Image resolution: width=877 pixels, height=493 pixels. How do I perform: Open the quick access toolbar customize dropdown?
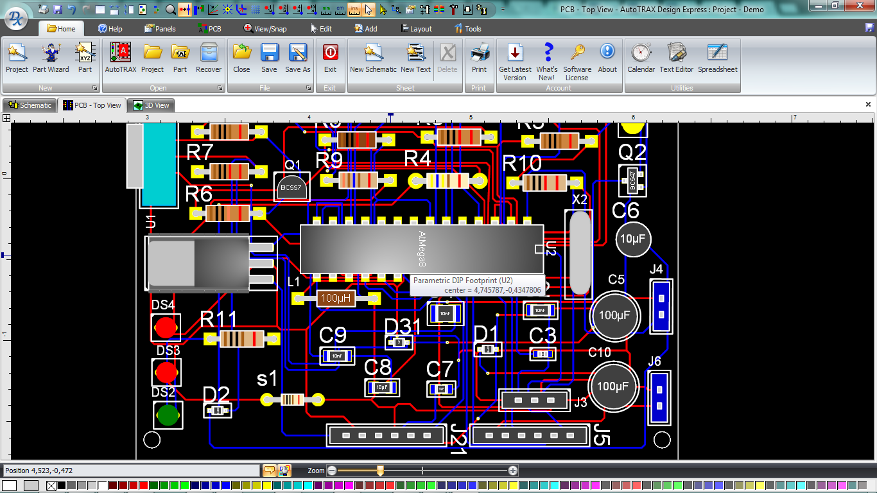[503, 10]
